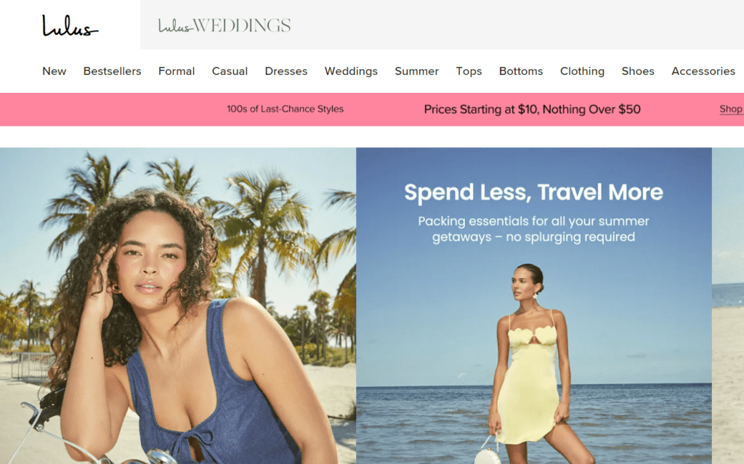This screenshot has width=744, height=464.
Task: Open yellow dress model banner image
Action: (x=534, y=306)
